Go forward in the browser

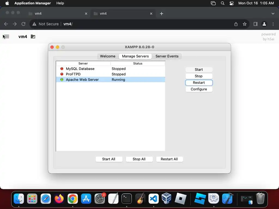coord(15,24)
